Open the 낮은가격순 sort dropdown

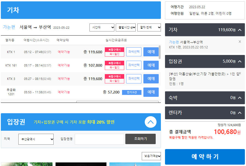(x=151, y=156)
